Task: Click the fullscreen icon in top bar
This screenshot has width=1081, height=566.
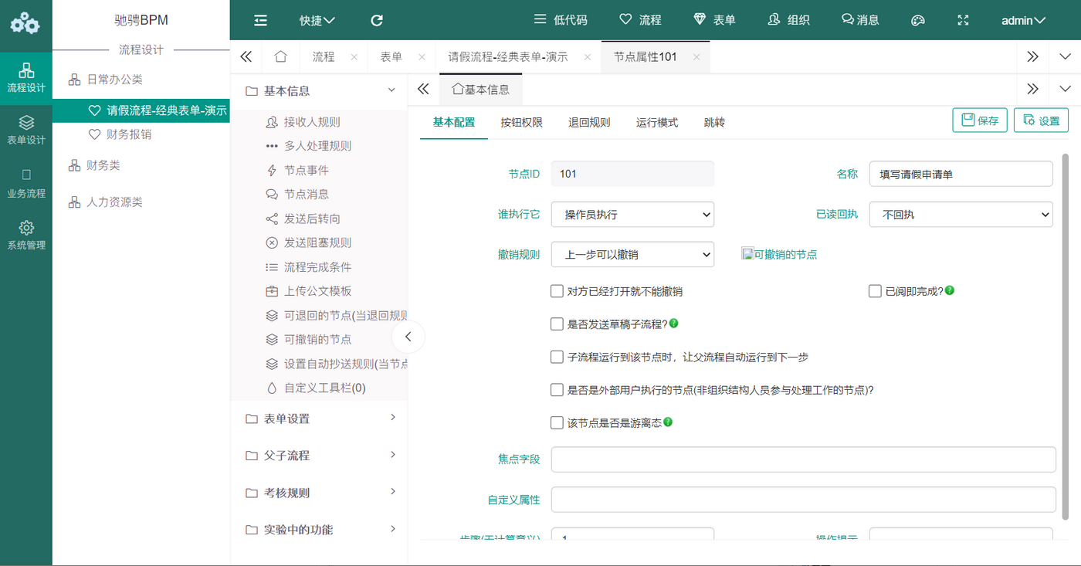Action: click(962, 20)
